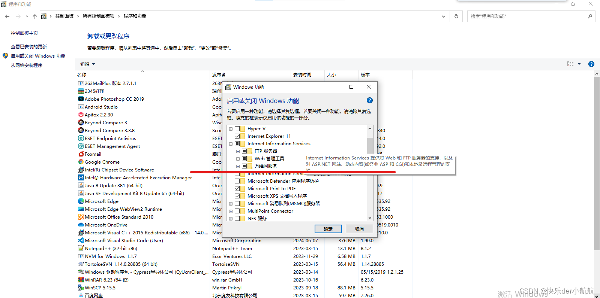Open 查看已安装的更新 link
600x298 pixels.
click(29, 46)
